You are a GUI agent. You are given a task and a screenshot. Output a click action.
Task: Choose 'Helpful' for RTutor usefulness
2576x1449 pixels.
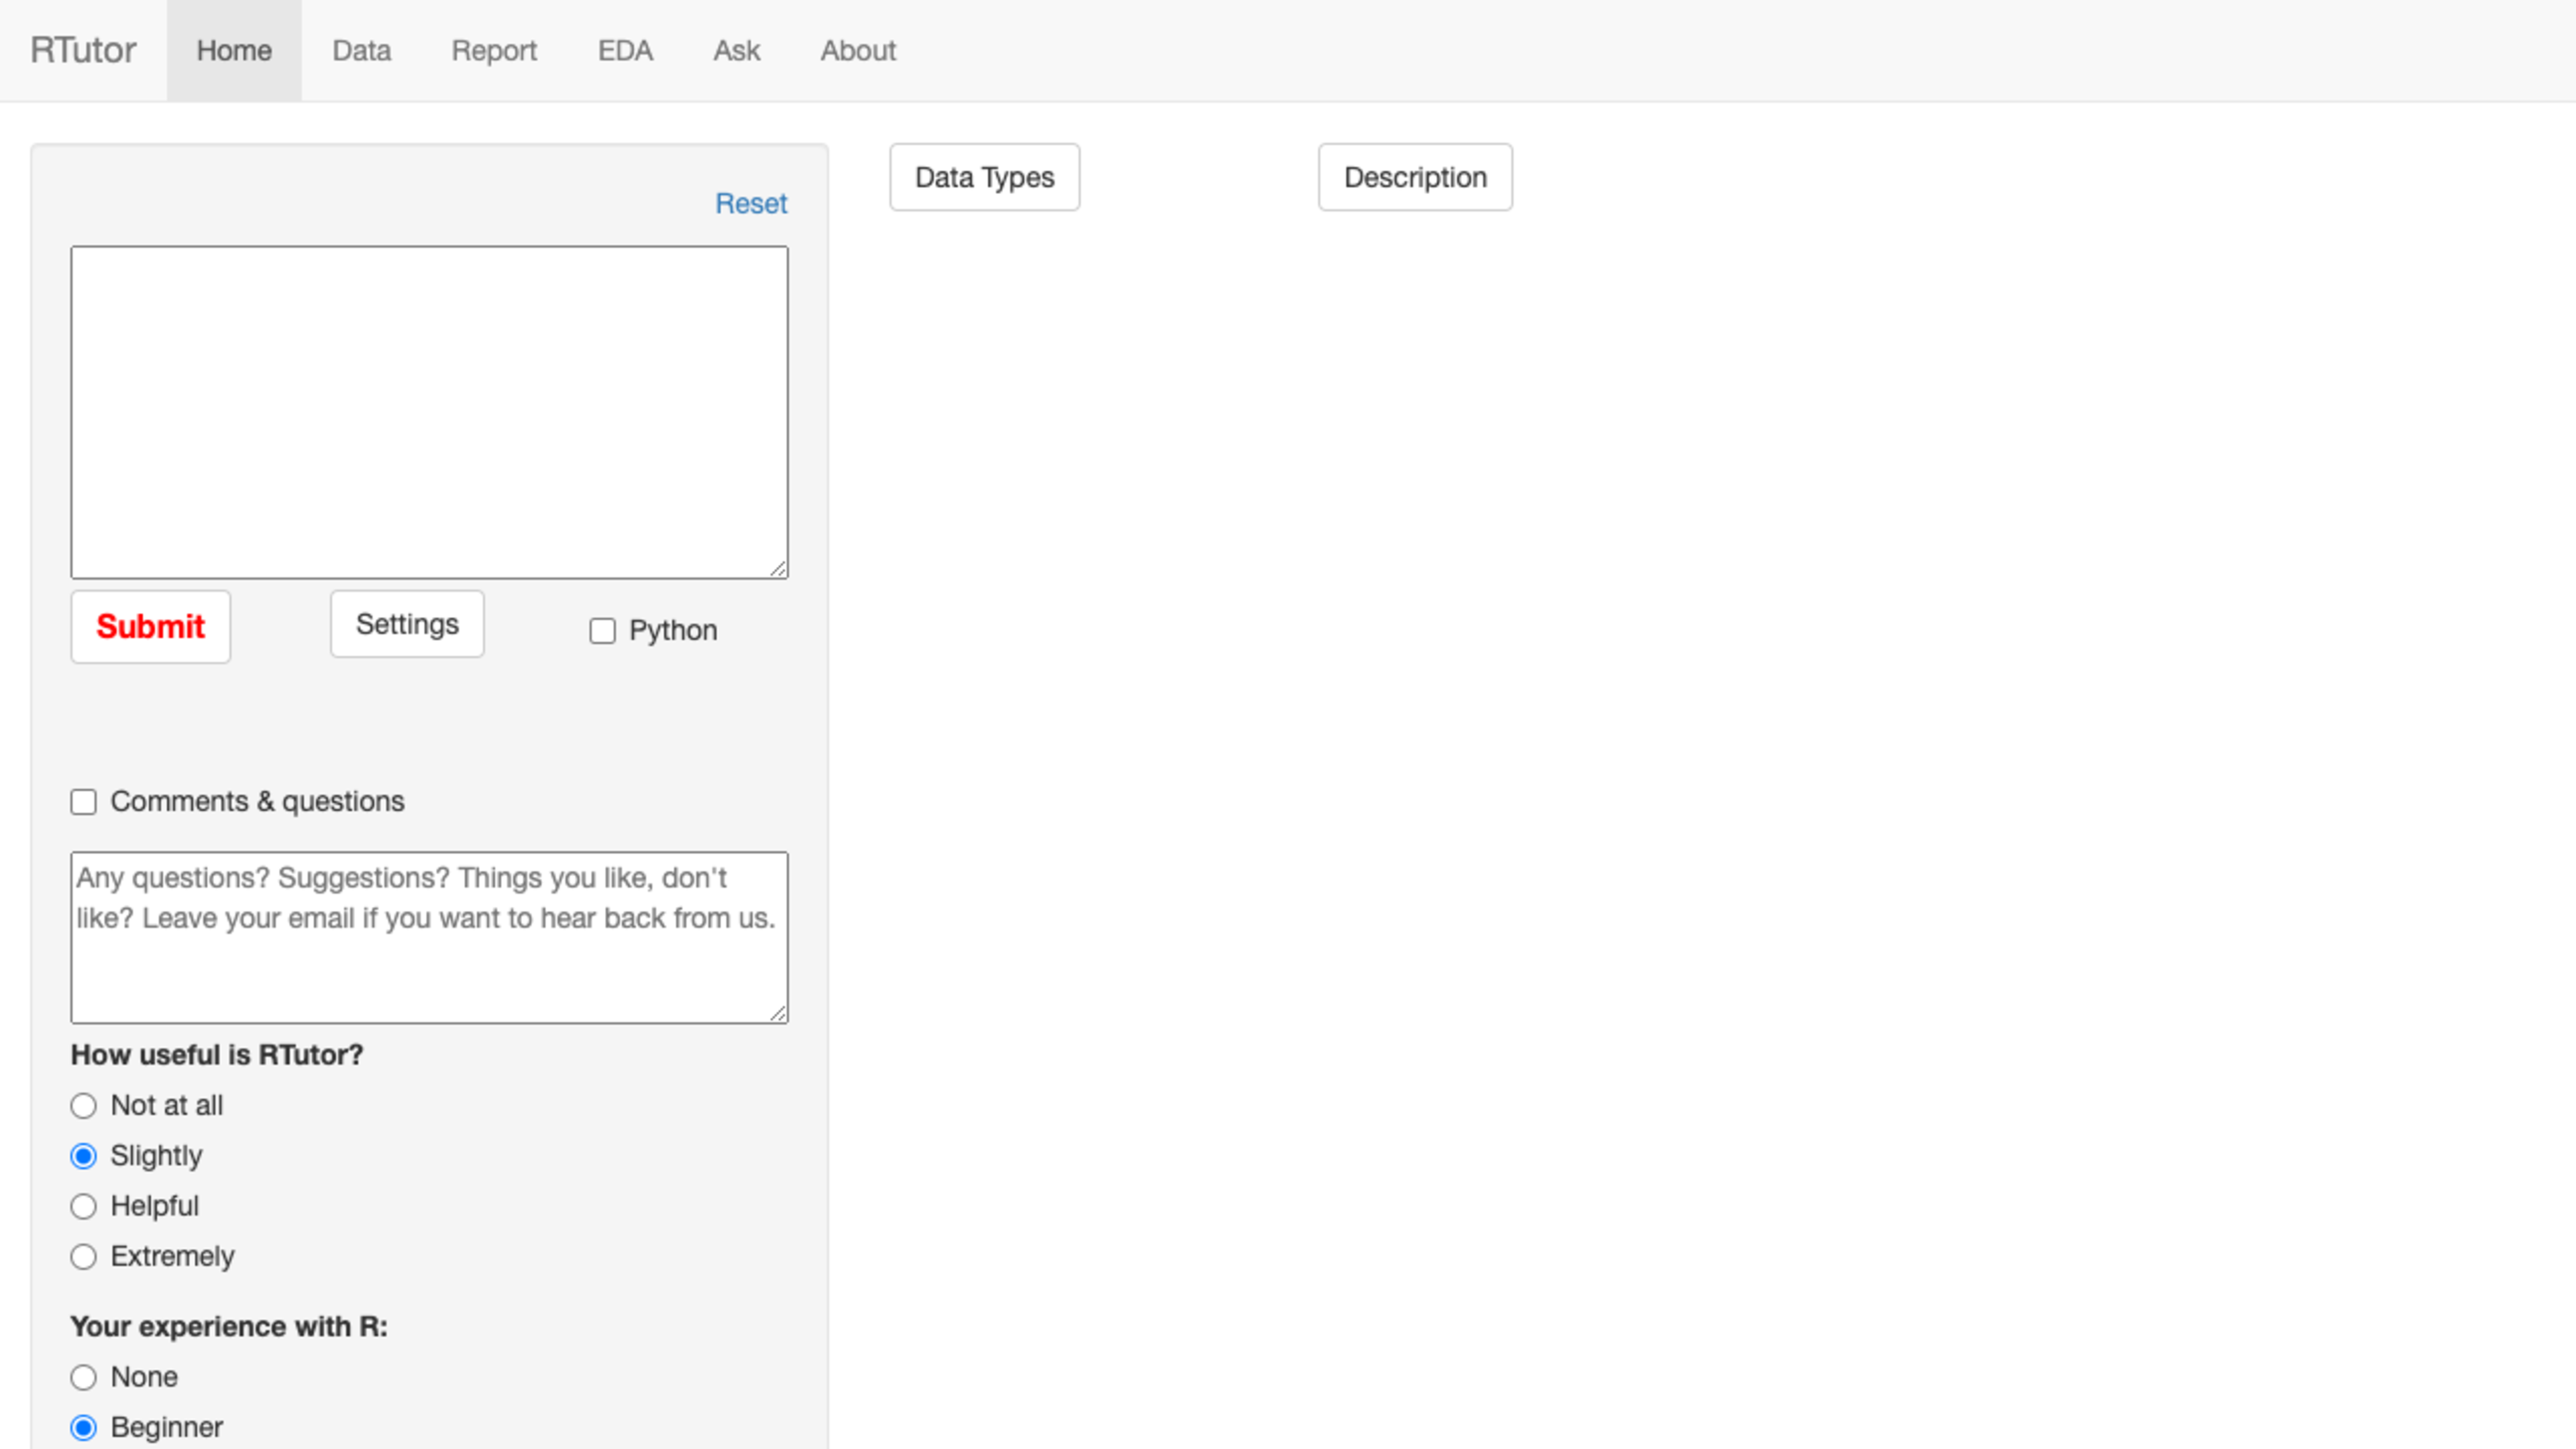[x=84, y=1206]
